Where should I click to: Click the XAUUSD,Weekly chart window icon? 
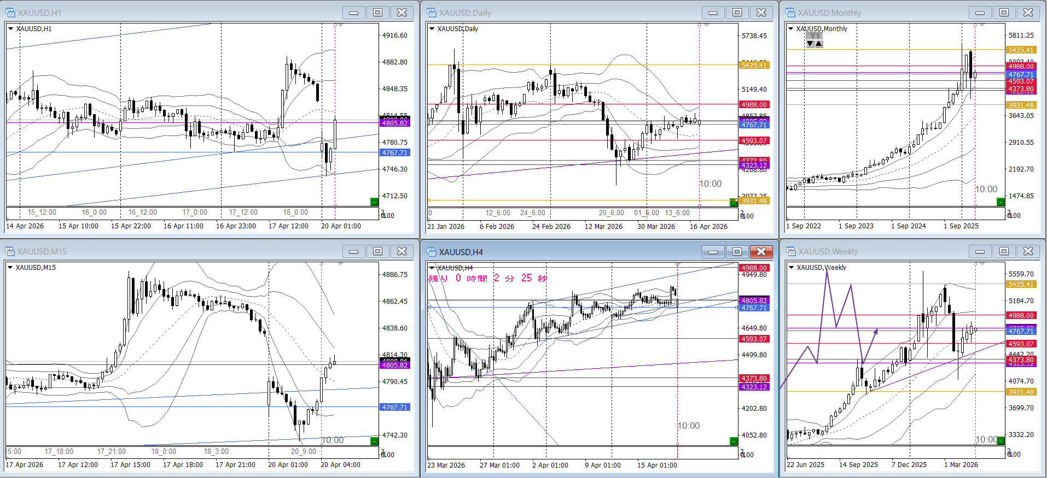click(791, 251)
